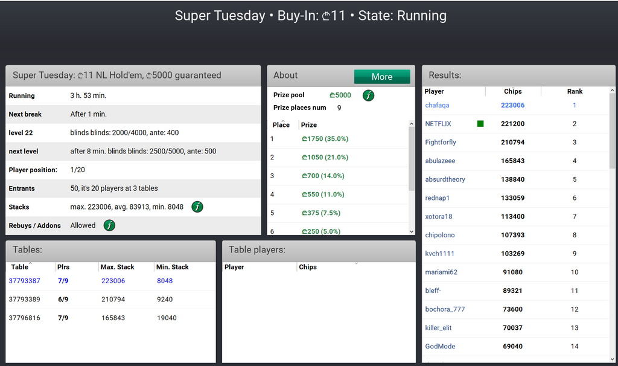
Task: Click first place prize 1750 (35.0%)
Action: pyautogui.click(x=325, y=138)
